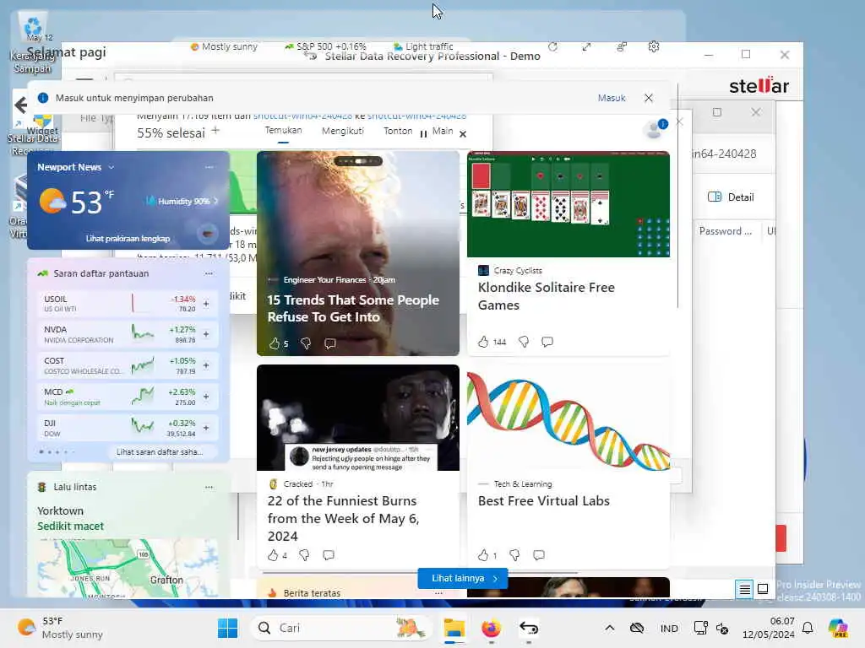
Task: Comment on Klondike Solitaire card
Action: point(547,342)
